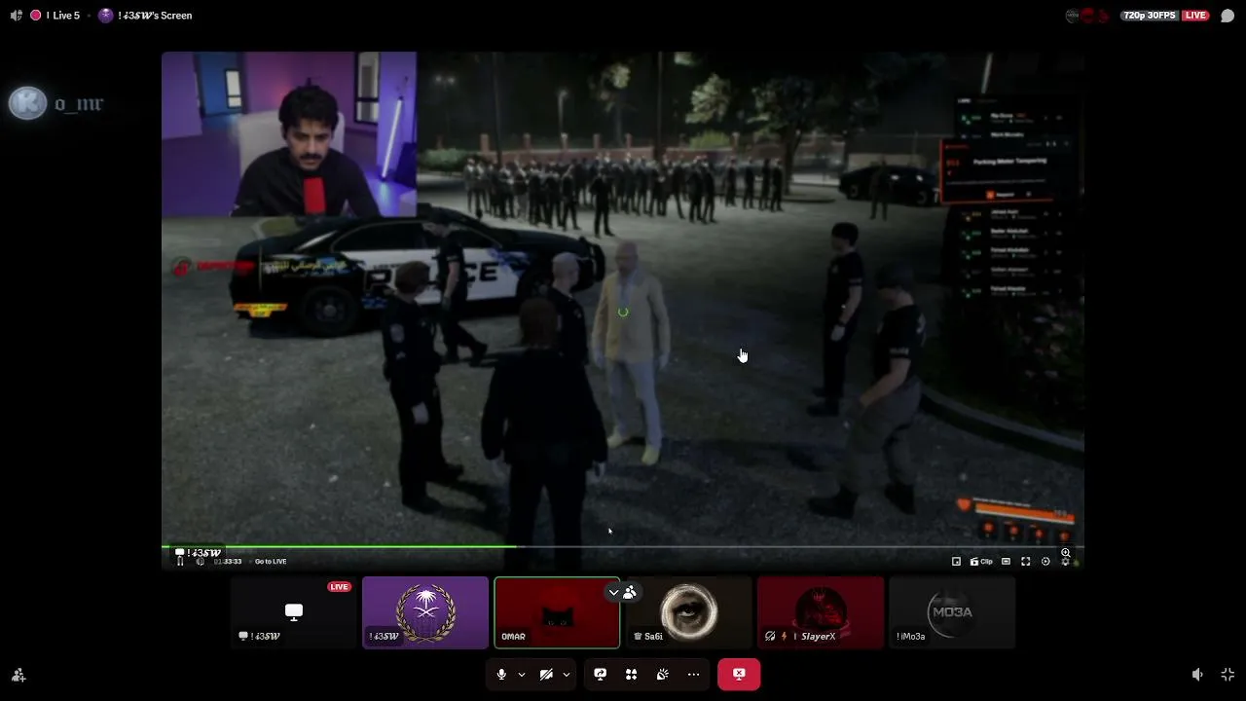Image resolution: width=1246 pixels, height=701 pixels.
Task: Click Go to LIVE in stream bar
Action: click(271, 562)
